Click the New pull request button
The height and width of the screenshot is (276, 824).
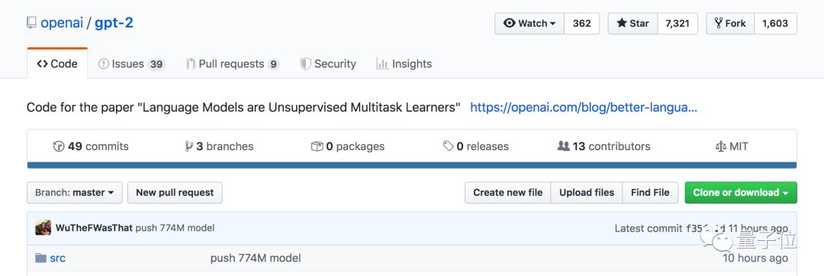(175, 193)
